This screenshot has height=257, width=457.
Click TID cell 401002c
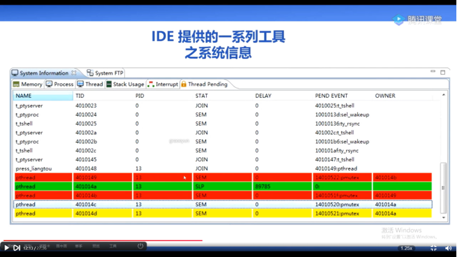click(x=86, y=151)
